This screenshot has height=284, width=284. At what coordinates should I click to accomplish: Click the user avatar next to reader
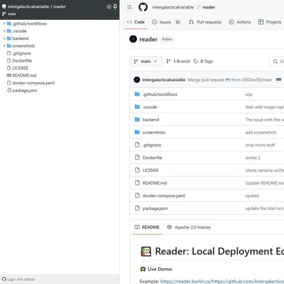[133, 39]
